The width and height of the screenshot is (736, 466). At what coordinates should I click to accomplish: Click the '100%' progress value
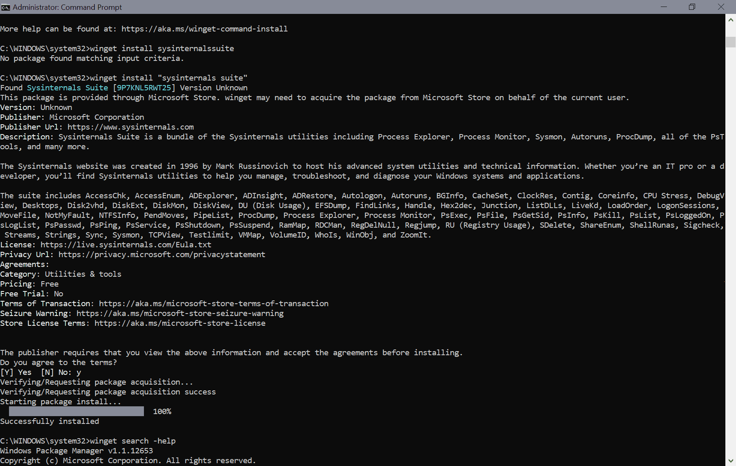162,412
